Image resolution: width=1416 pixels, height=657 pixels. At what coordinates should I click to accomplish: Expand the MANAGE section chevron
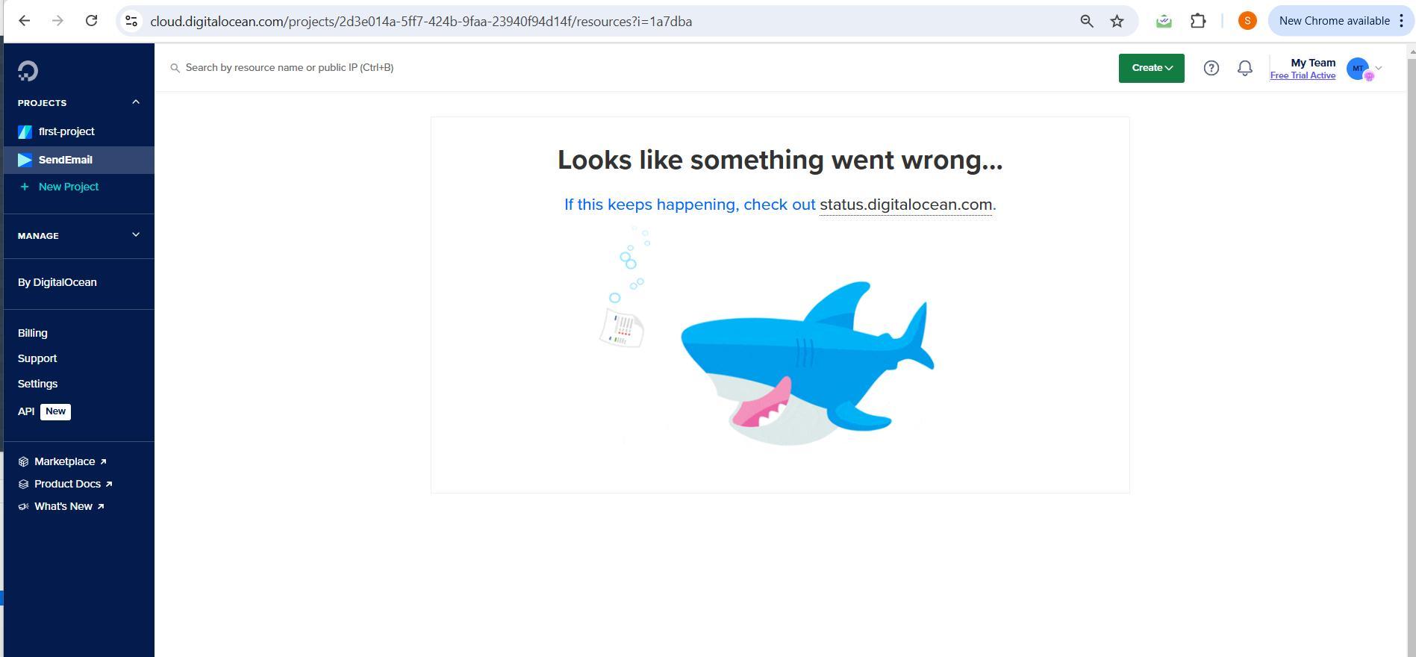point(136,235)
